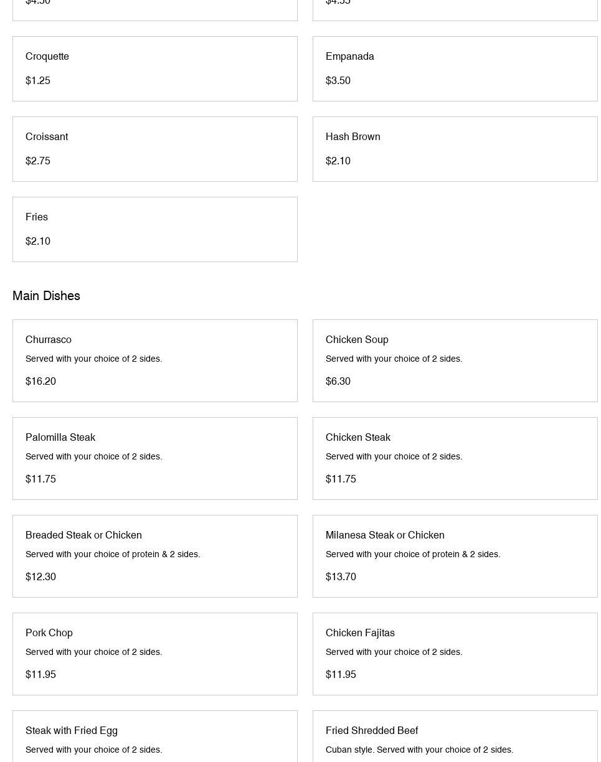Select the Chicken Fajitas item

[x=455, y=654]
